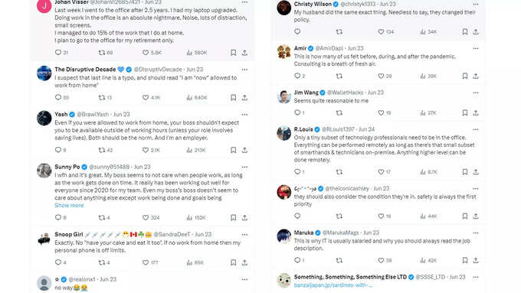Reply to R.Louis's tweet
The width and height of the screenshot is (521, 293).
click(x=299, y=172)
